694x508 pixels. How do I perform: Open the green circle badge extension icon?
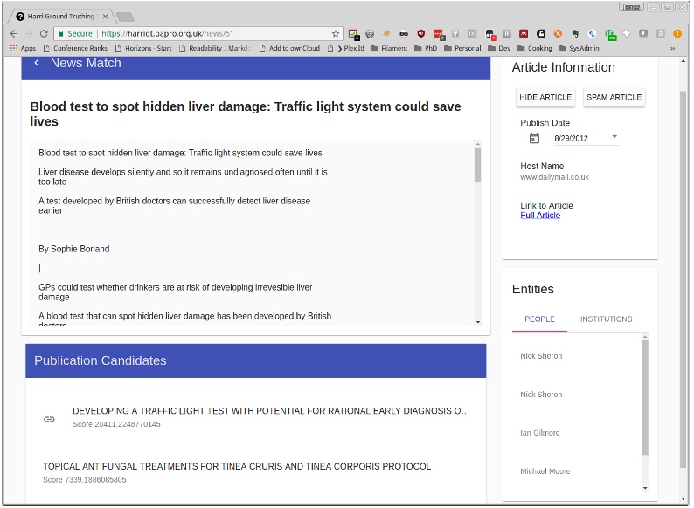point(610,34)
